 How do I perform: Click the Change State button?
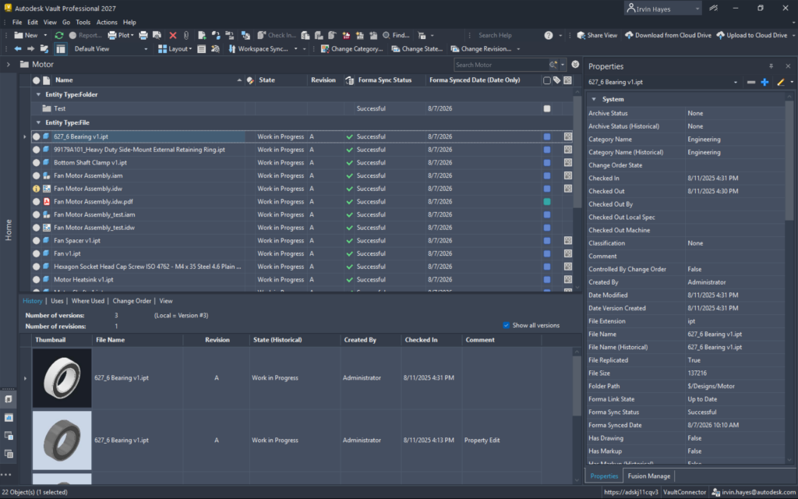tap(417, 49)
